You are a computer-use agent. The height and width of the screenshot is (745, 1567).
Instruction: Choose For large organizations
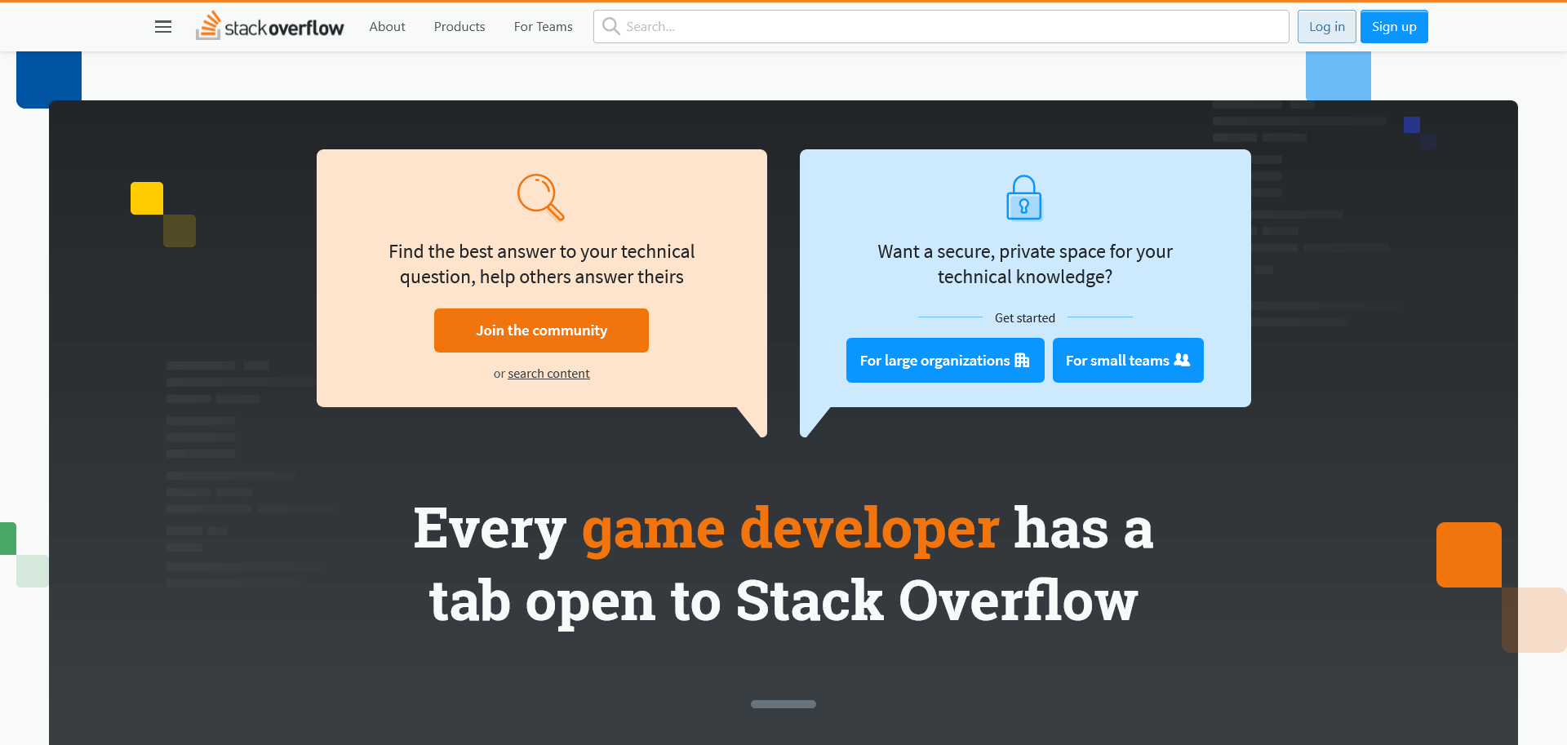934,361
